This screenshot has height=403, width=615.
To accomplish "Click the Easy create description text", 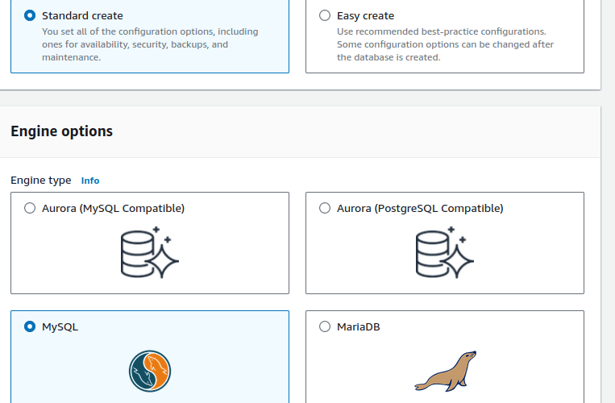I will [445, 44].
